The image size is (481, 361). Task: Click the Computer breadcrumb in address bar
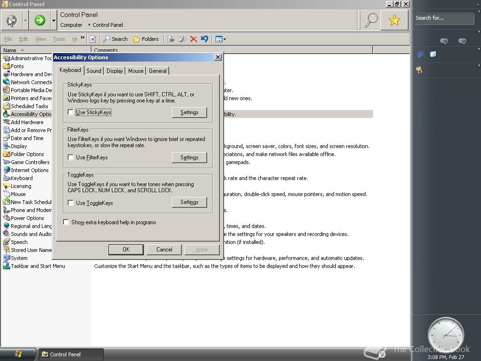coord(71,25)
